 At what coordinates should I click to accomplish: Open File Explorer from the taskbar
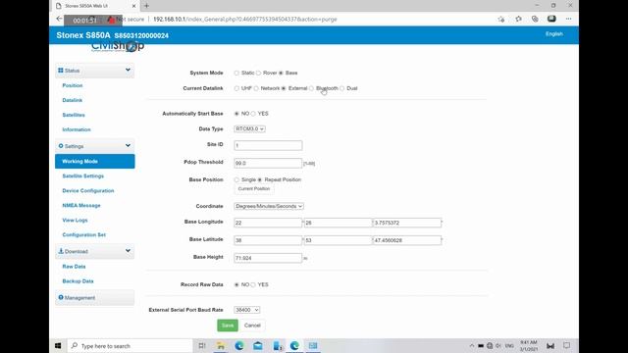221,346
